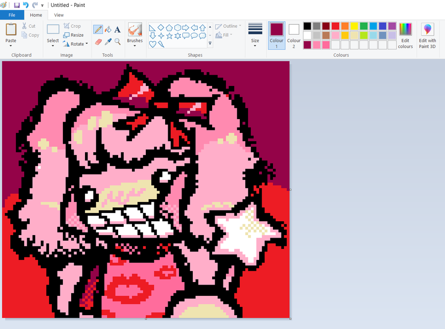Choose the down arrow shape

(x=152, y=36)
